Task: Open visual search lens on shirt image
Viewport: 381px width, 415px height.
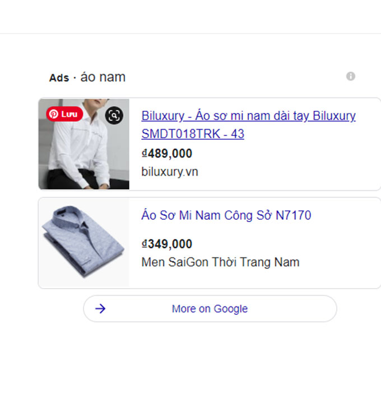Action: pyautogui.click(x=114, y=116)
